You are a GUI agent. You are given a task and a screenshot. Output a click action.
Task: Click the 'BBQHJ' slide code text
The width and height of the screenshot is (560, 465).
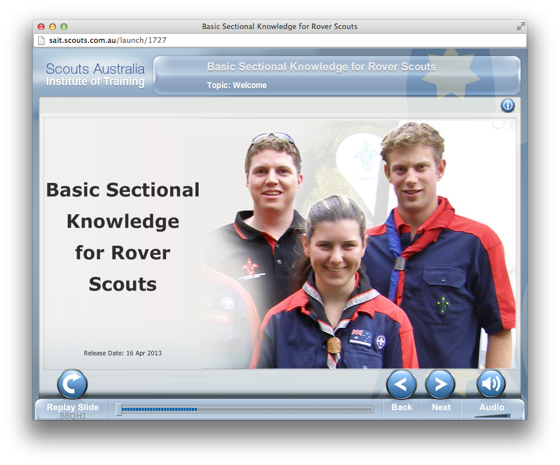[x=72, y=416]
